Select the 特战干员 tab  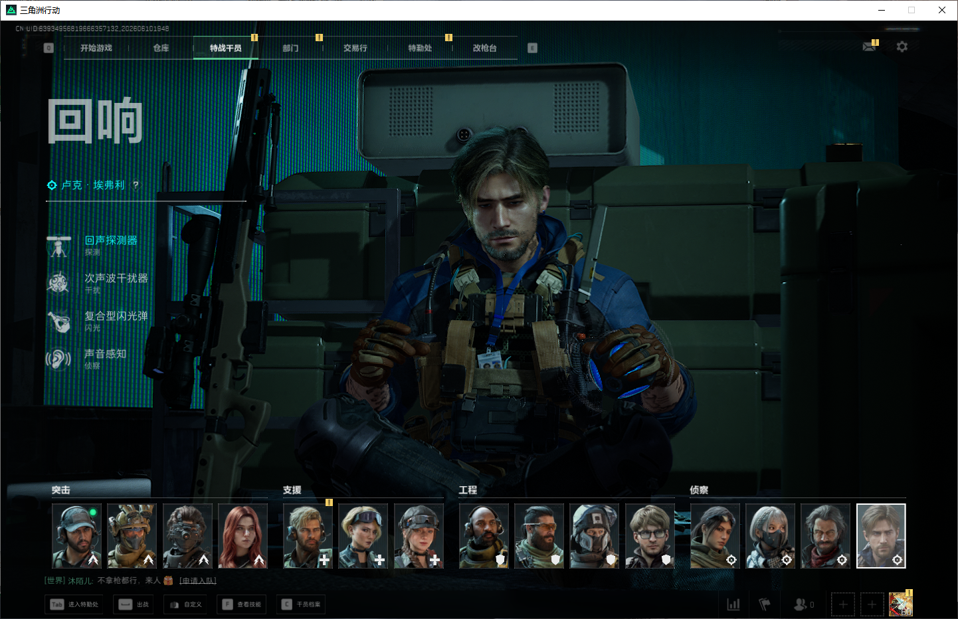click(x=226, y=48)
